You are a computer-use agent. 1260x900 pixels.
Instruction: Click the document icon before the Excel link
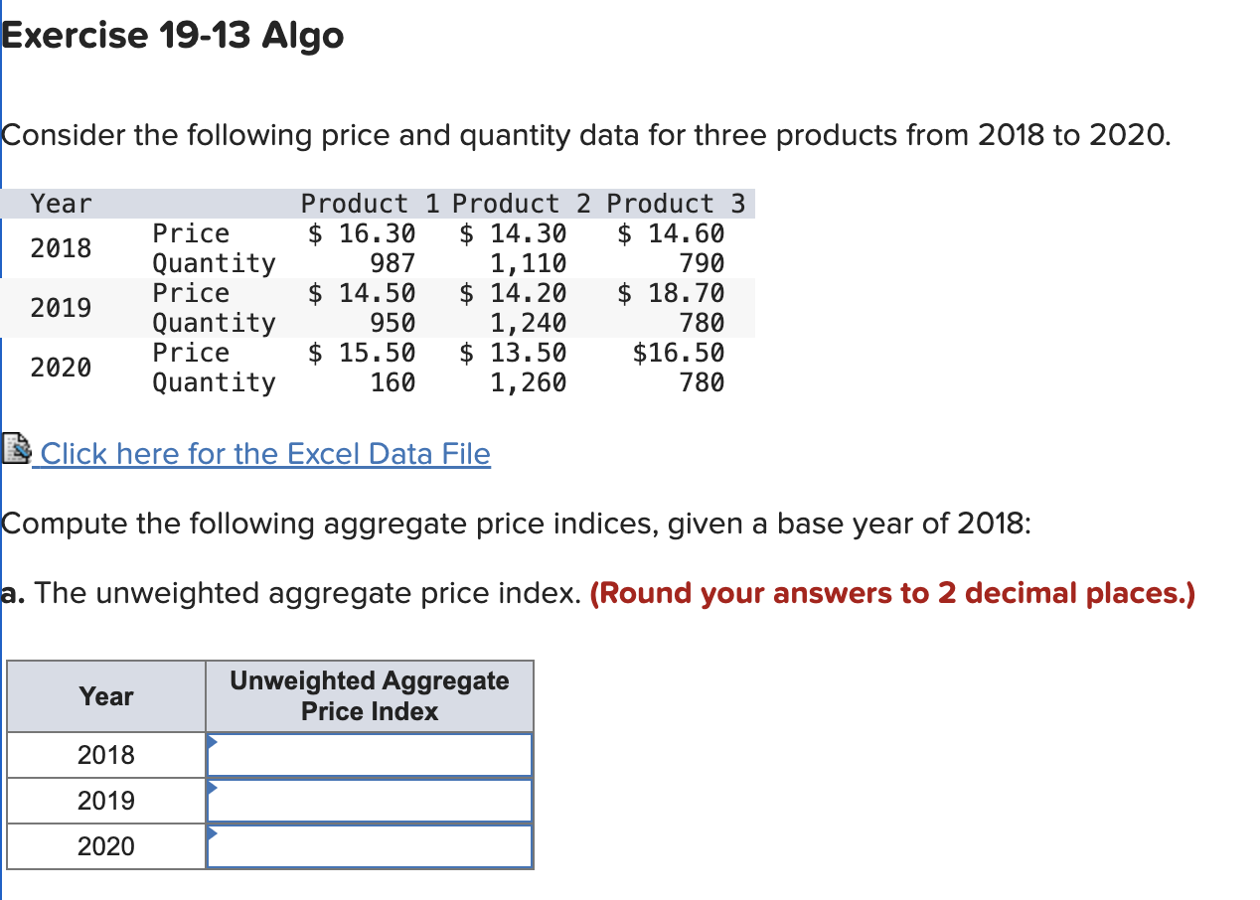click(16, 449)
